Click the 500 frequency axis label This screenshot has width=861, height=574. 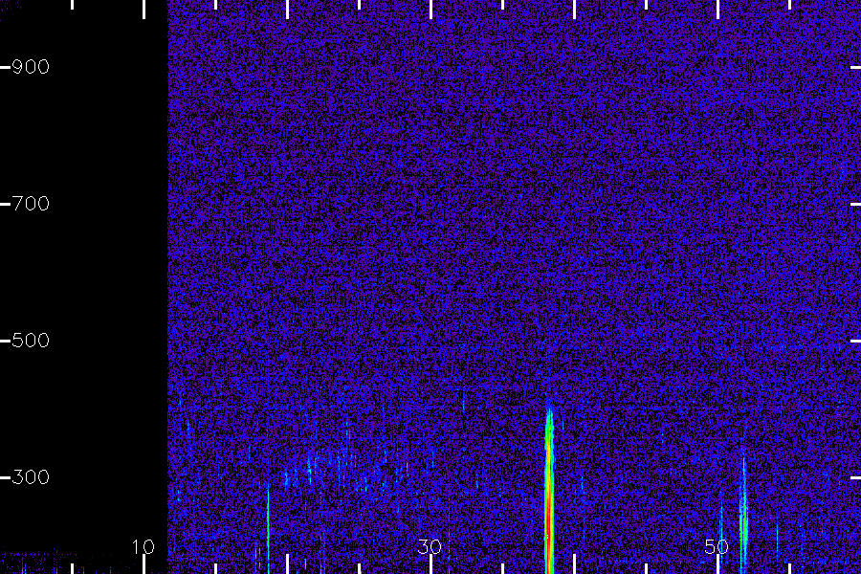point(31,341)
